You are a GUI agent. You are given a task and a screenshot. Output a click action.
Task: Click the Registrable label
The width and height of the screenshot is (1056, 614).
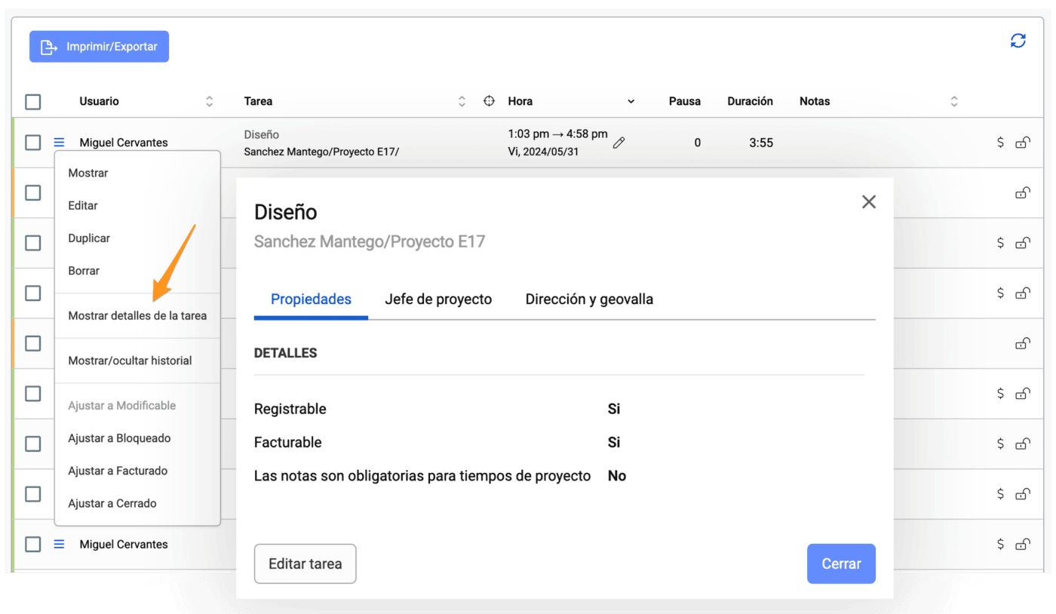(290, 410)
